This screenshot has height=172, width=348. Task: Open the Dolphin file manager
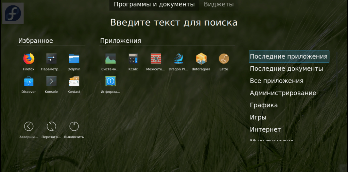point(74,59)
